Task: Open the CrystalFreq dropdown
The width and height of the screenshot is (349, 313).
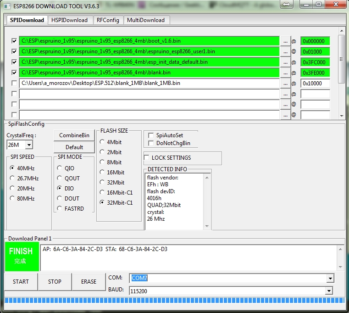Action: point(29,145)
